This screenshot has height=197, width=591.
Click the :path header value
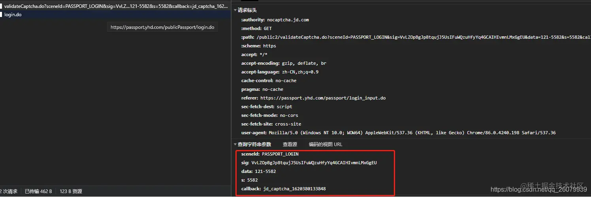[x=423, y=37]
